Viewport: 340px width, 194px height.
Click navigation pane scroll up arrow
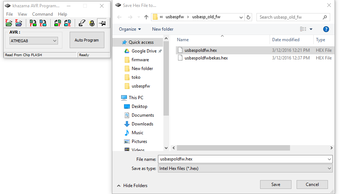(166, 38)
